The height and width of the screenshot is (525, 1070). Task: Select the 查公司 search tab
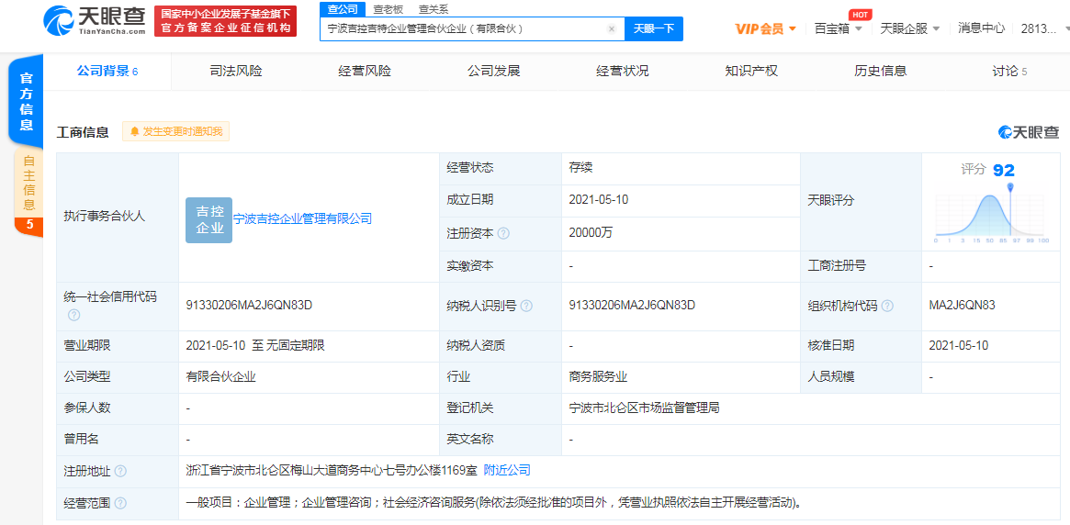point(343,9)
